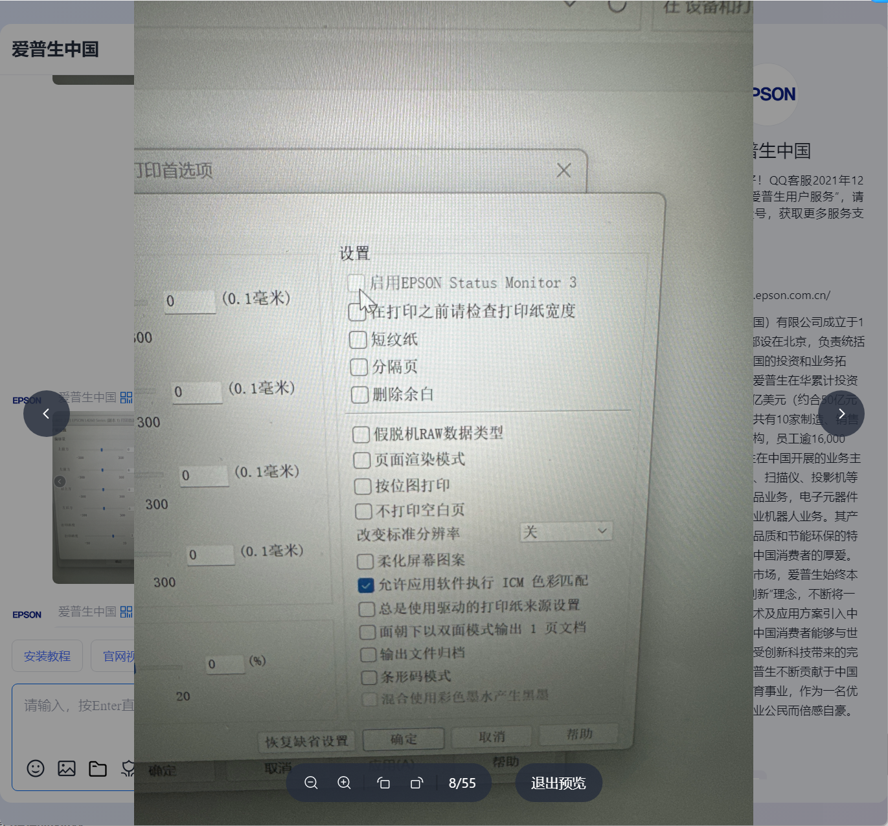The height and width of the screenshot is (826, 888).
Task: Click the send-image icon in chat box
Action: [x=67, y=768]
